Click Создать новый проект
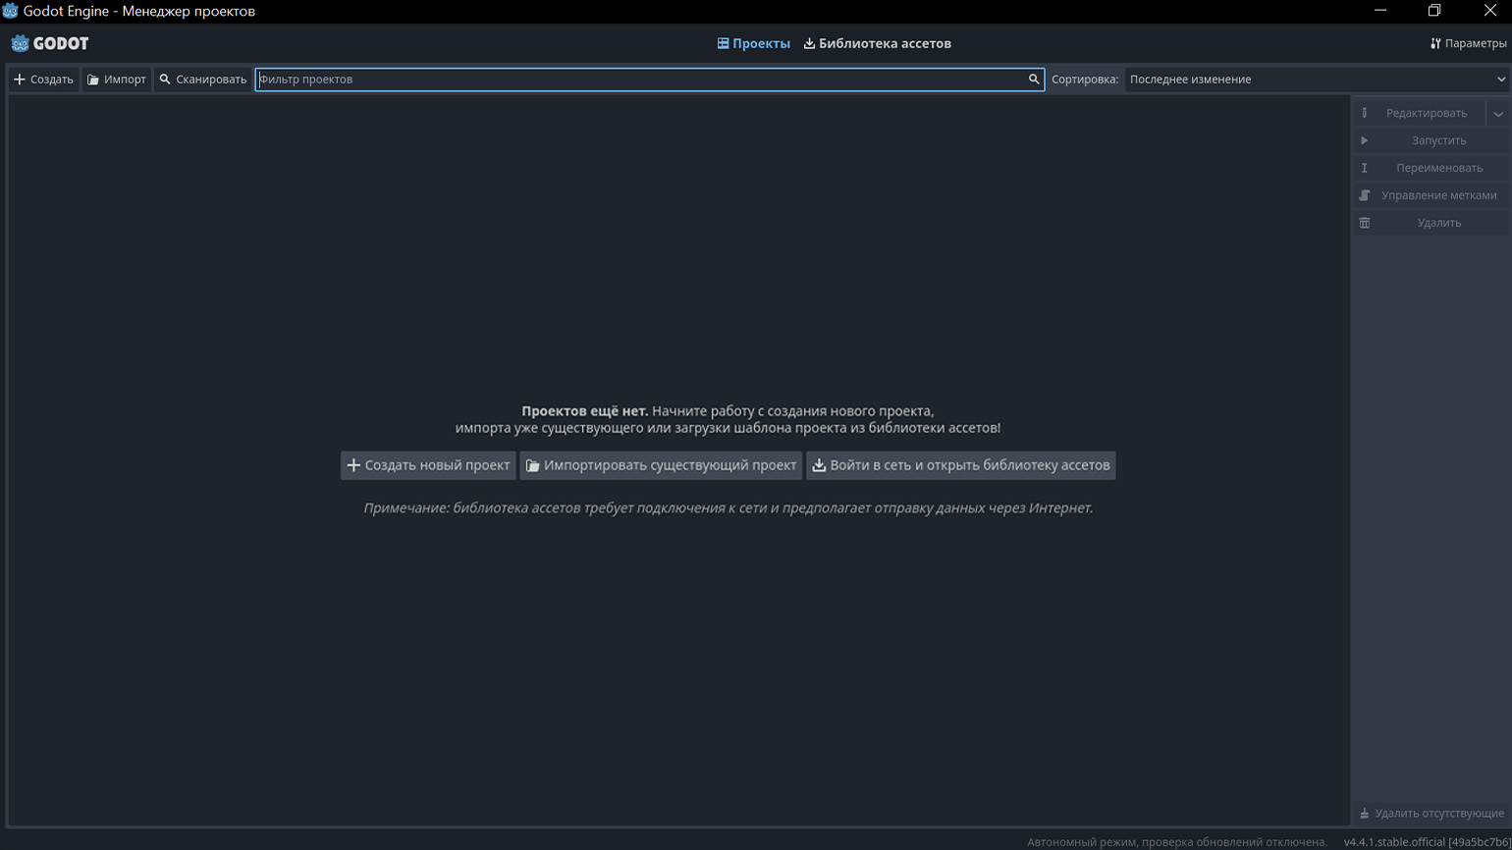1512x850 pixels. [428, 465]
